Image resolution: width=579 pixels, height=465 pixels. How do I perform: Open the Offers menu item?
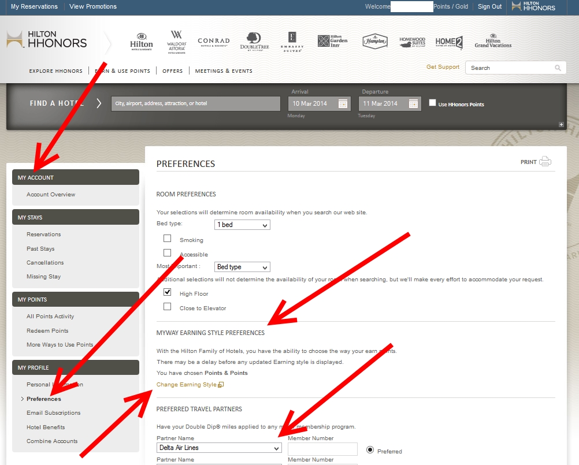172,71
